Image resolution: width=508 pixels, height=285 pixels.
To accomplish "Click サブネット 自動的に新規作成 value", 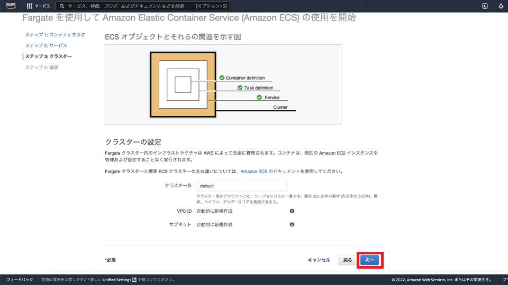I will [x=214, y=225].
